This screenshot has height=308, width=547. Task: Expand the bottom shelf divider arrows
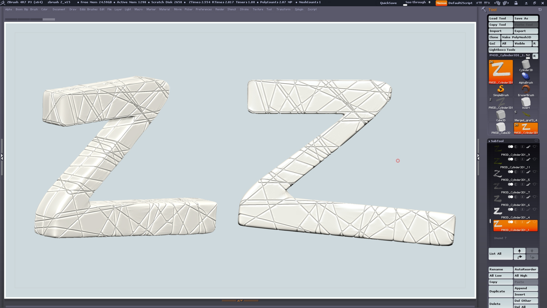coord(240,300)
